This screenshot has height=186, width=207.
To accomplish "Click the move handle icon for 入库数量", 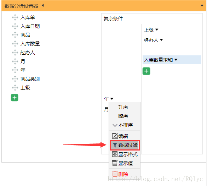I will pos(15,44).
